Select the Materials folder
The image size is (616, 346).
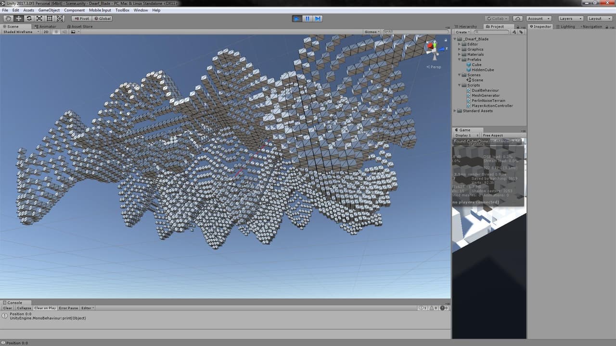[x=475, y=54]
